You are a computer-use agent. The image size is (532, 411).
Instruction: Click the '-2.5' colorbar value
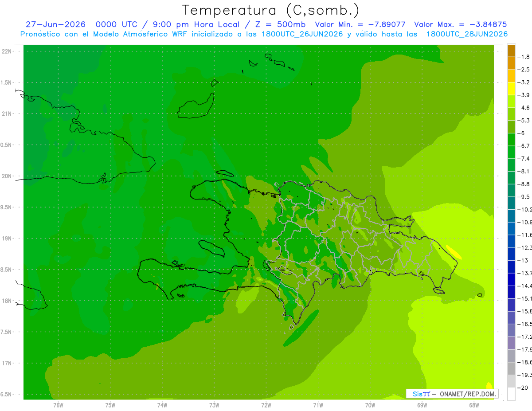point(524,70)
